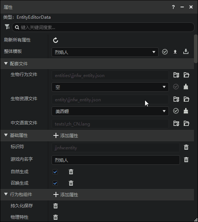Delete the 标识符 property
The image size is (198, 222).
tap(186, 147)
